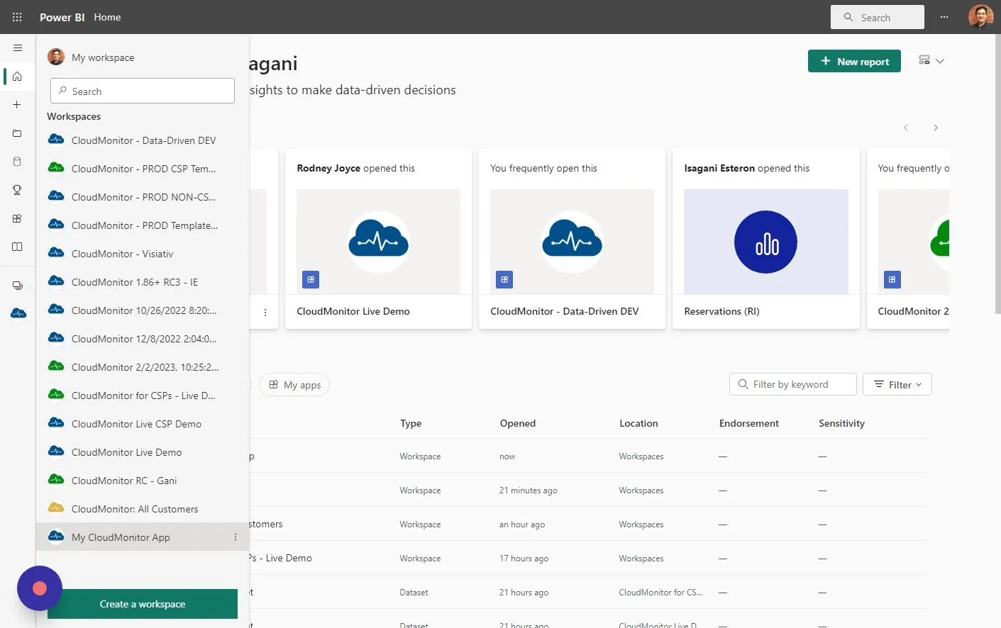Open CloudMonitor - PROD CSP Tem... workspace
This screenshot has height=628, width=1001.
click(143, 169)
